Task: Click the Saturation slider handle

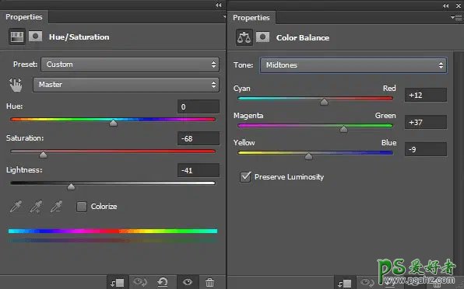Action: click(x=43, y=155)
